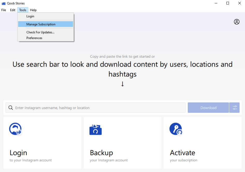Maximize the Qoob Stories window
Image resolution: width=245 pixels, height=172 pixels.
[228, 3]
